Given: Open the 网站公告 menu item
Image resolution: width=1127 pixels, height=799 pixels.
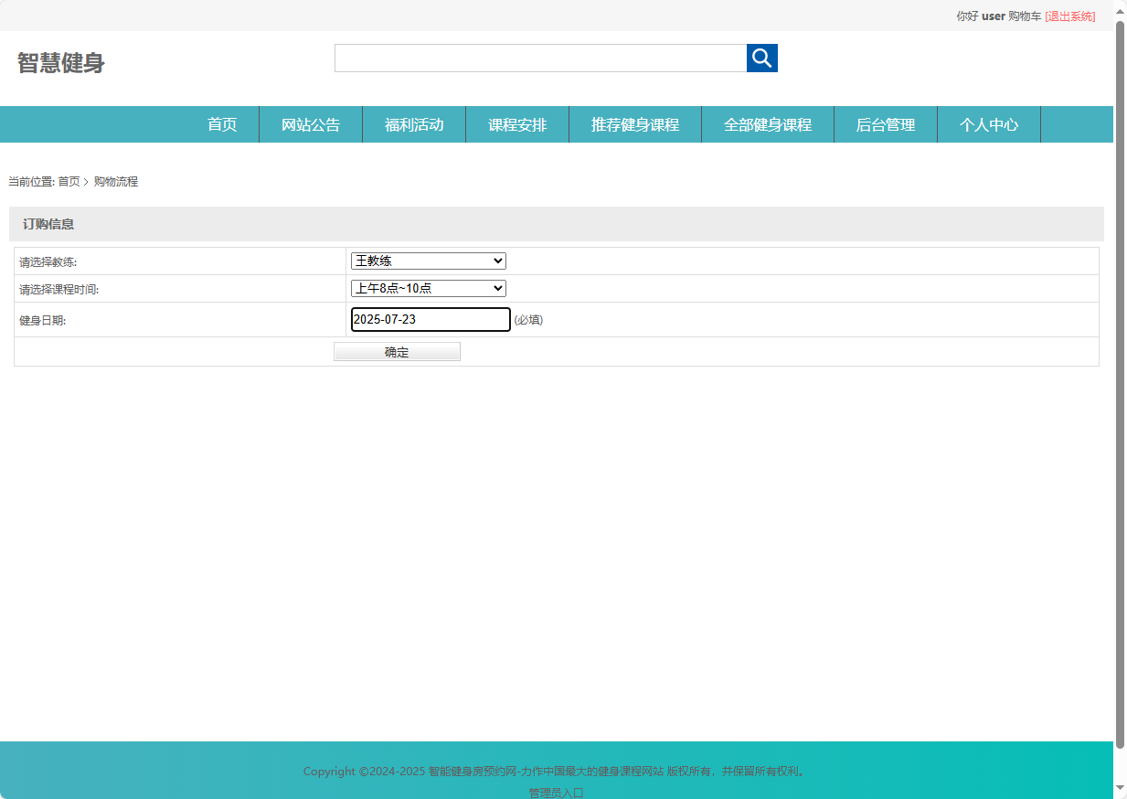Looking at the screenshot, I should pyautogui.click(x=311, y=125).
